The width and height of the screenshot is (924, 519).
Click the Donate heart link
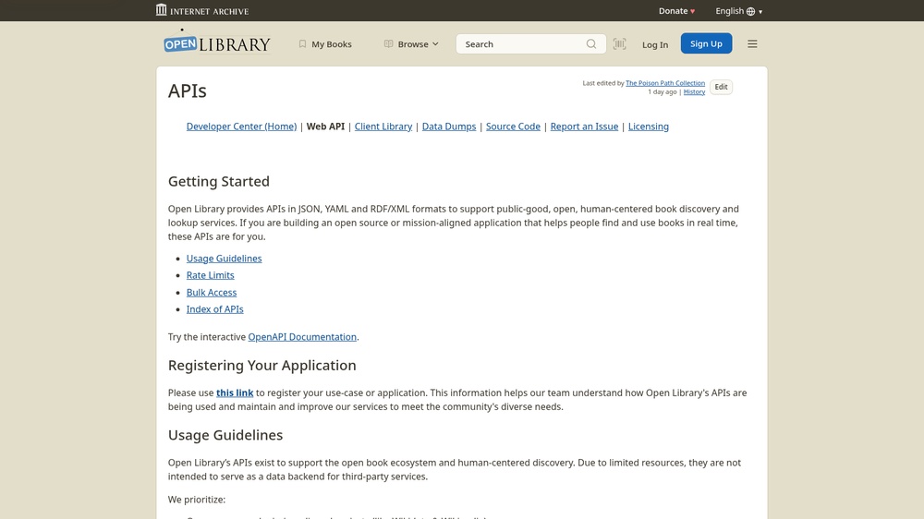[676, 10]
